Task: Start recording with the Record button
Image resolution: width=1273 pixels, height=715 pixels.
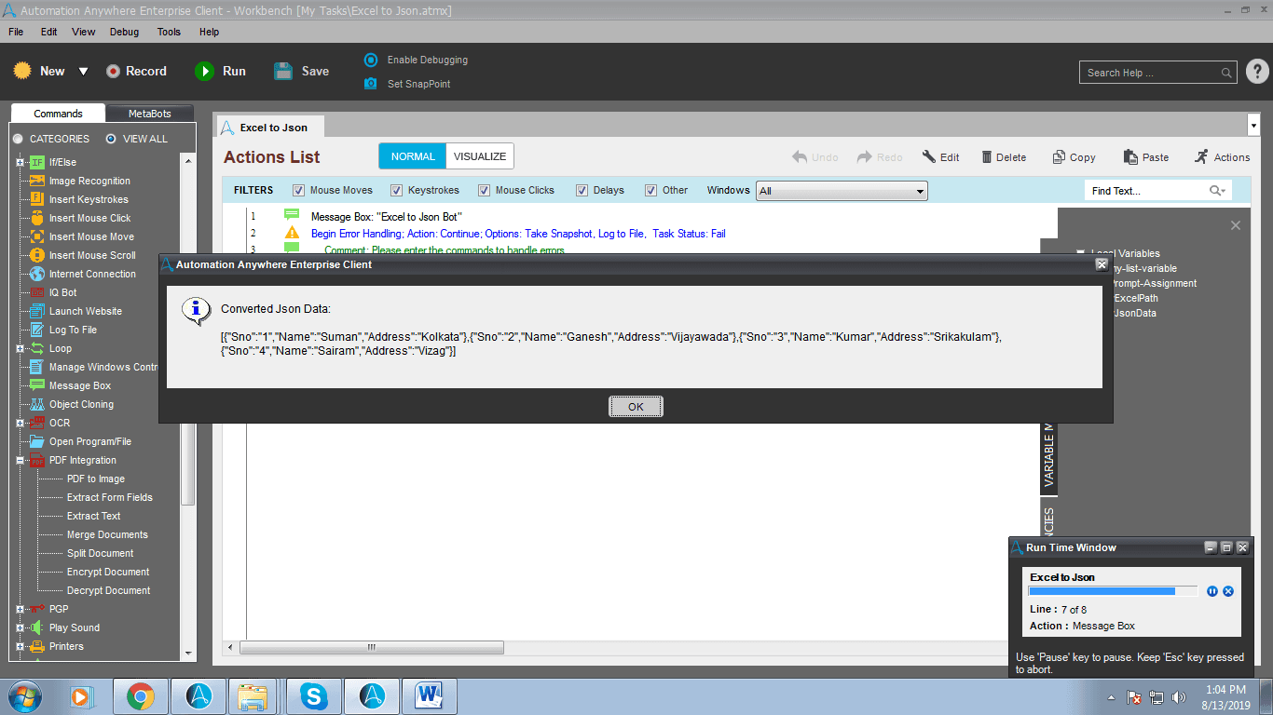Action: point(136,71)
